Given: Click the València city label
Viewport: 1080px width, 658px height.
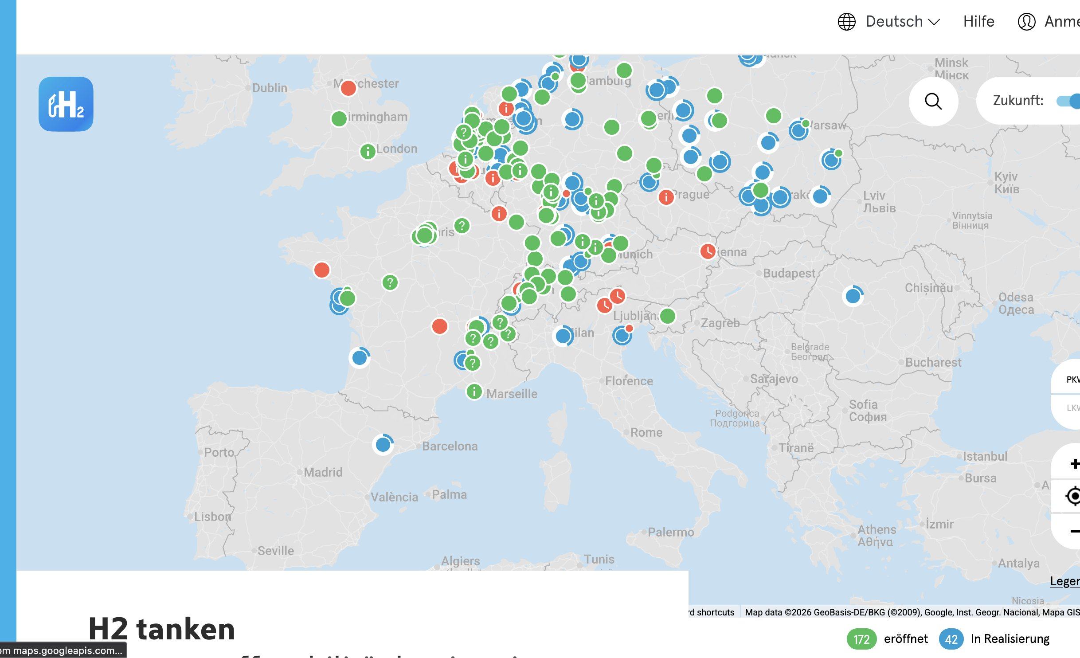Looking at the screenshot, I should point(394,497).
